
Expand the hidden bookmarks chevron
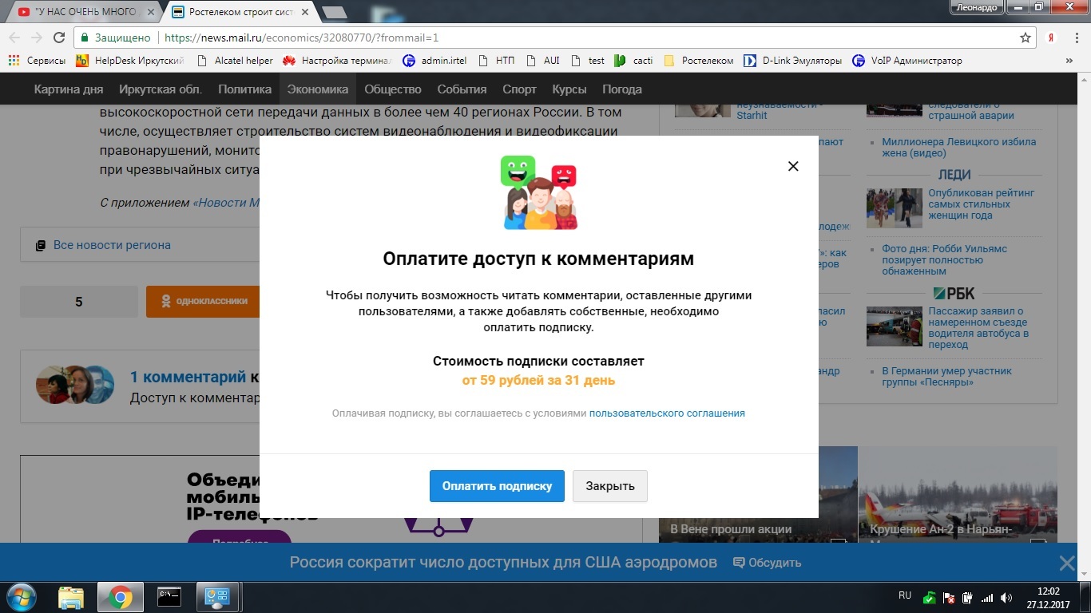[x=1069, y=60]
